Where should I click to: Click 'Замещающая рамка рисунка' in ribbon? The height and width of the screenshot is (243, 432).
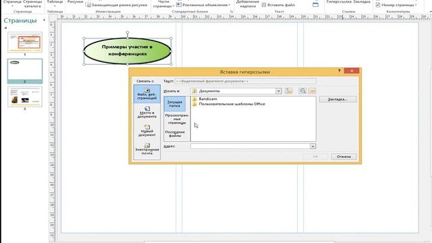pyautogui.click(x=117, y=5)
